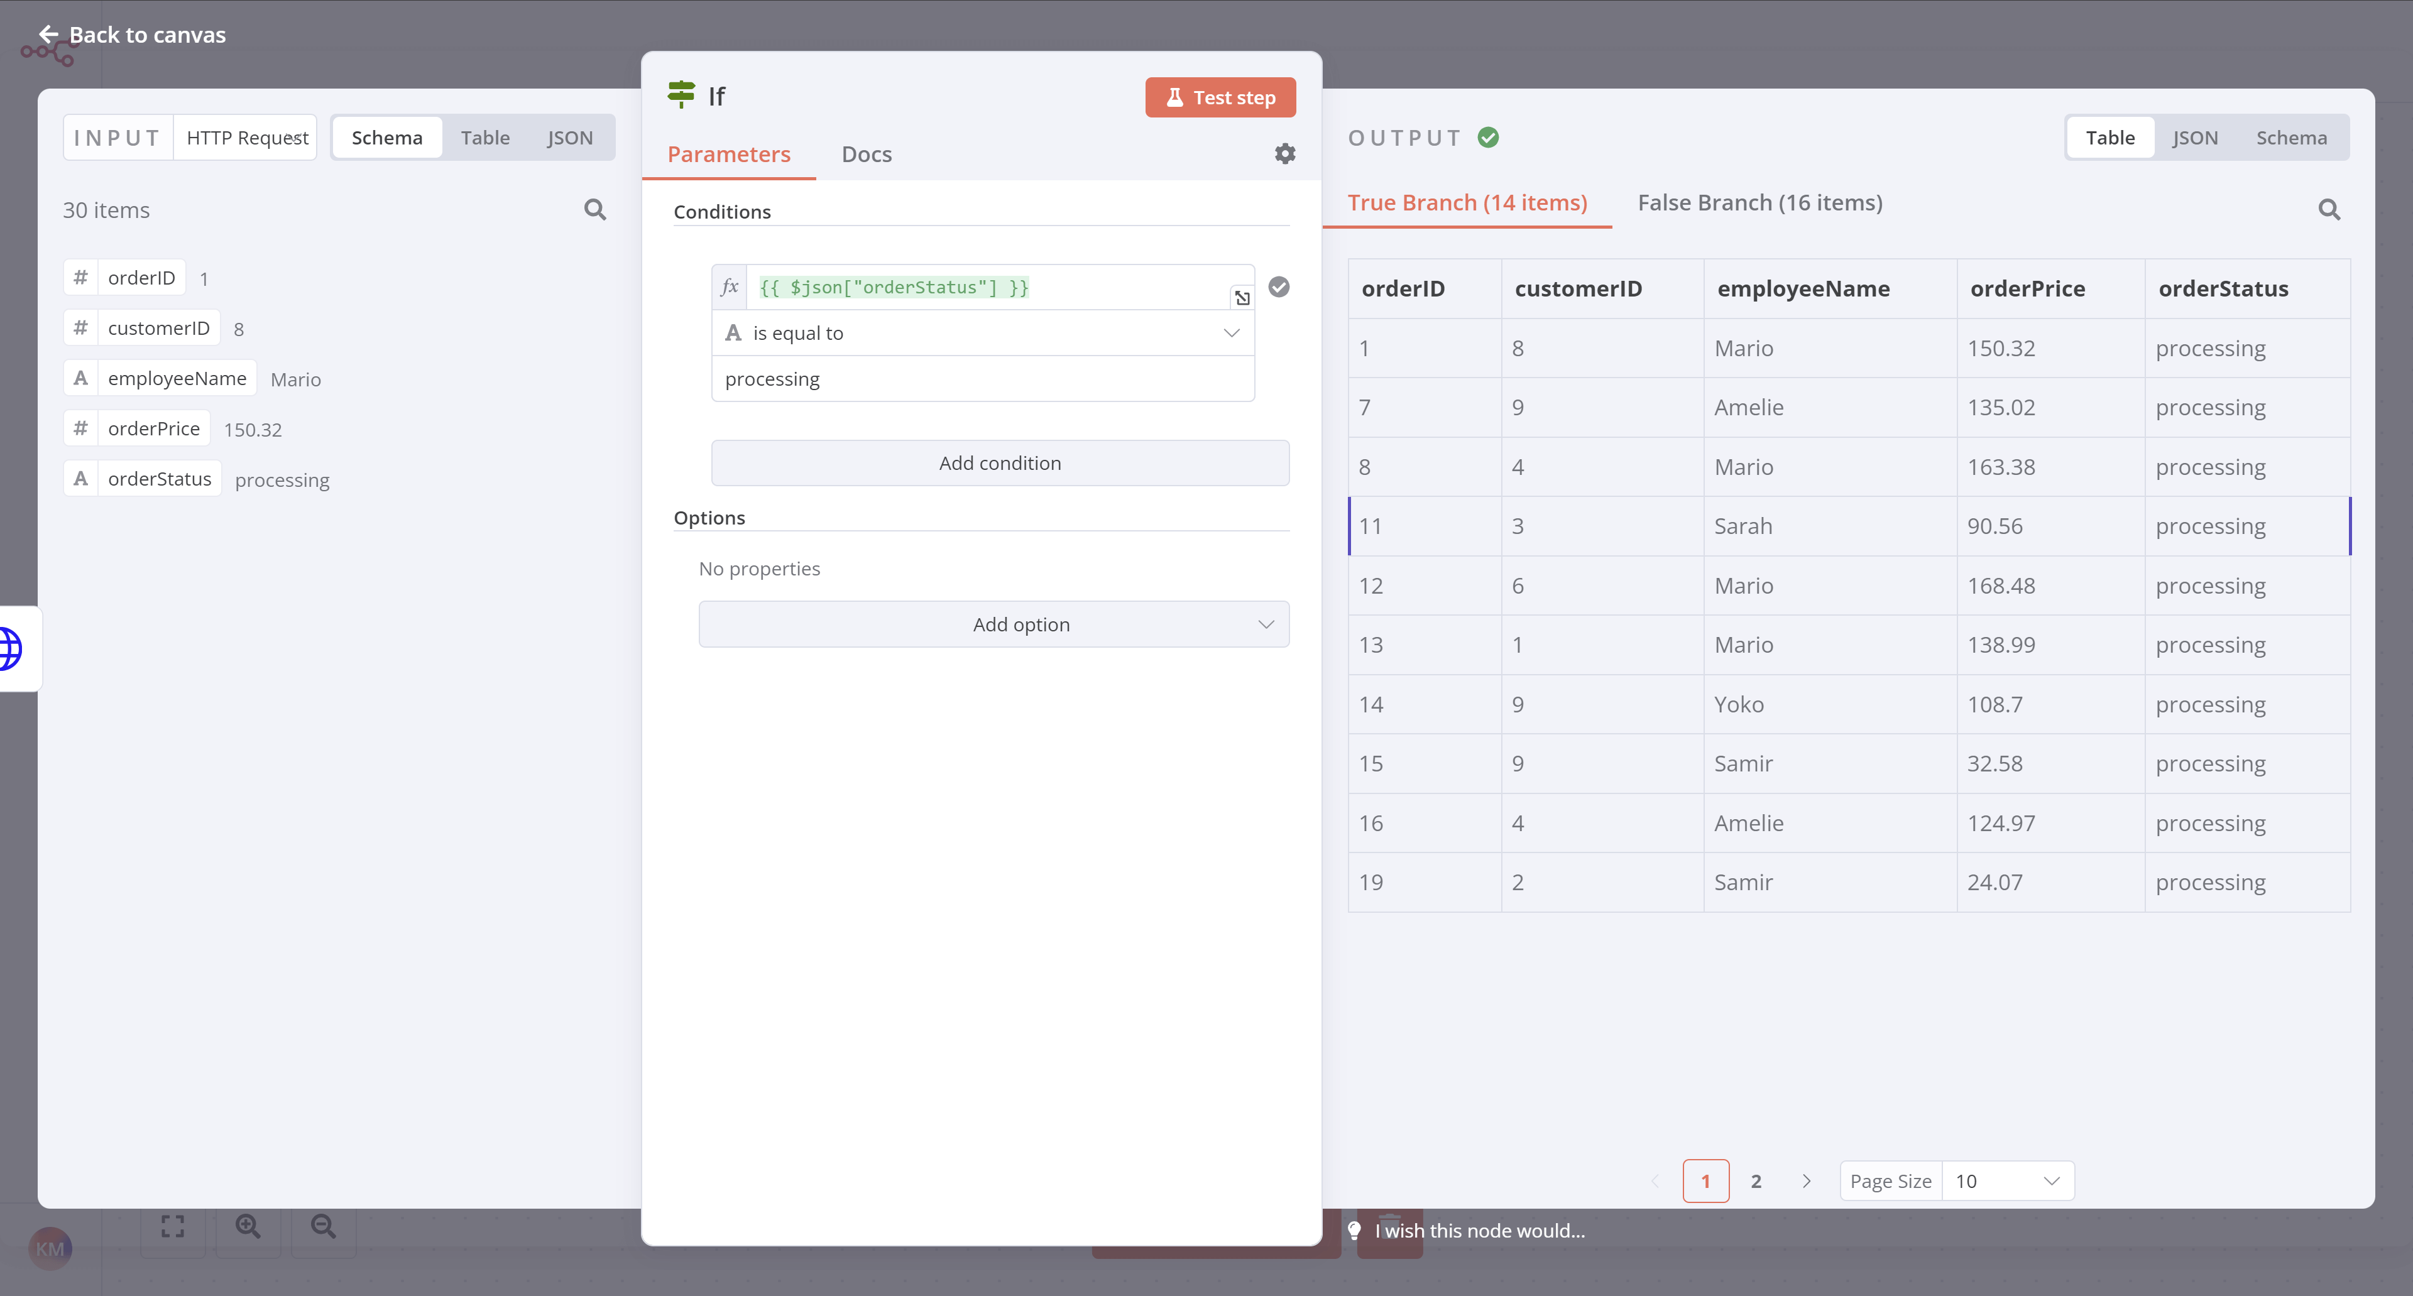Click the condition checkmark circle icon
Viewport: 2413px width, 1296px height.
click(1279, 286)
